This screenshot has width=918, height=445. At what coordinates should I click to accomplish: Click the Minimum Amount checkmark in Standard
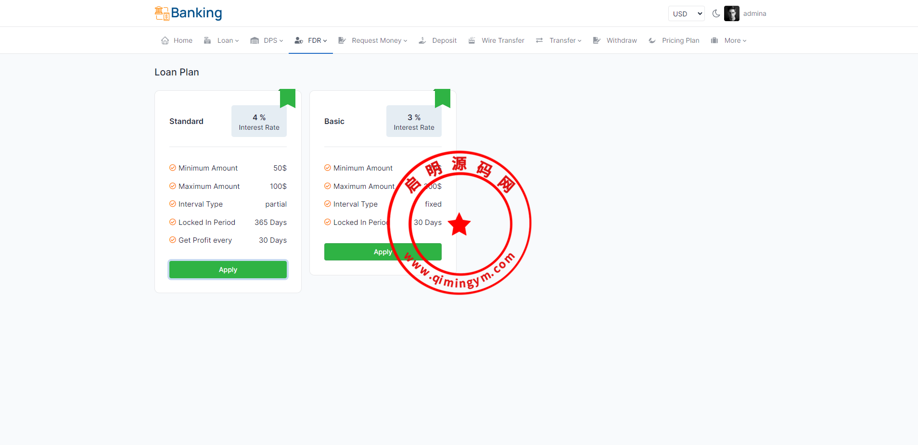click(x=172, y=168)
